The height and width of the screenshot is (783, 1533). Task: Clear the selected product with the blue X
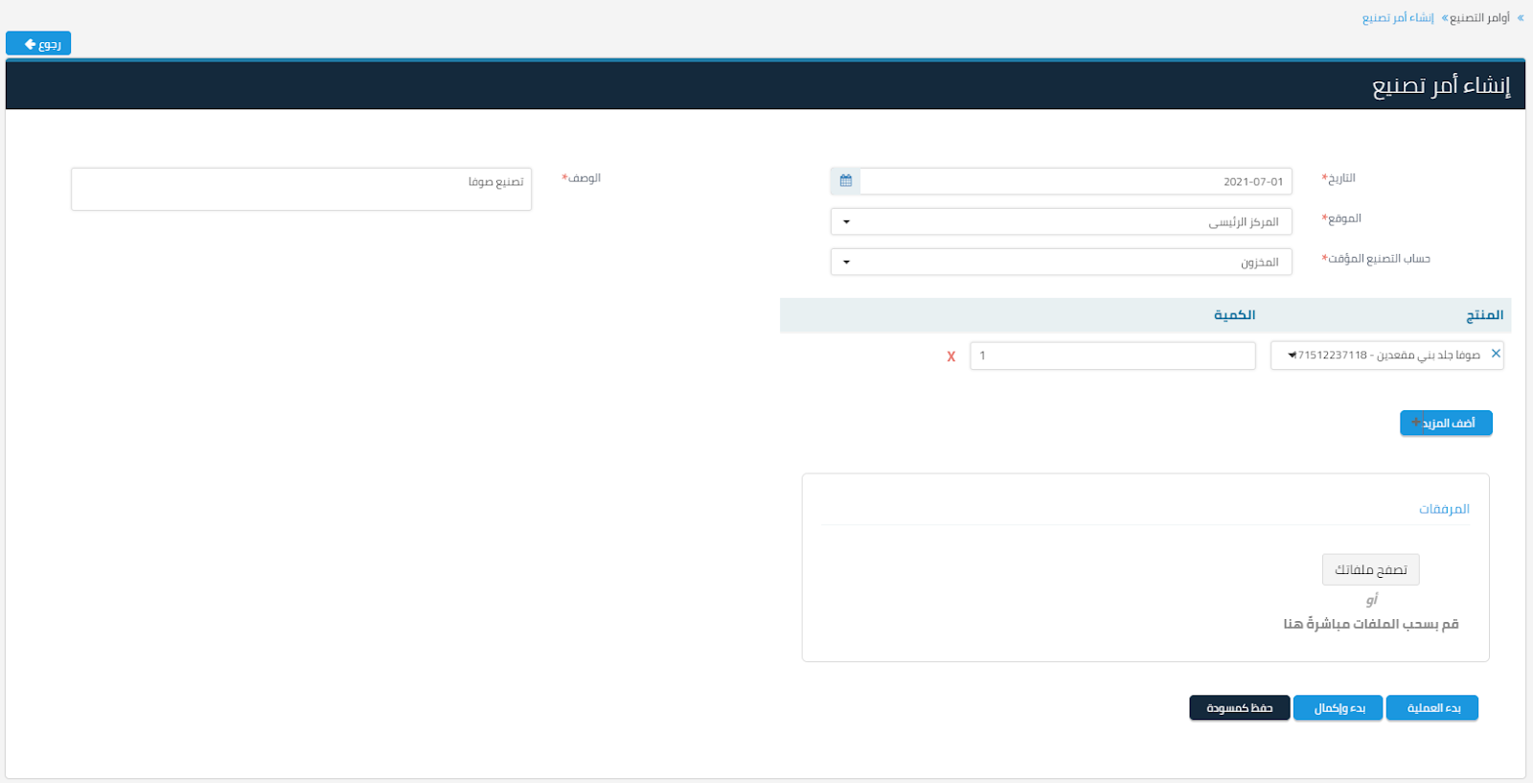point(1496,355)
